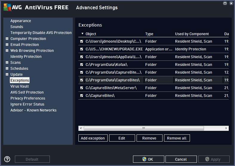This screenshot has height=166, width=235.
Task: Select Identity Protection in the sidebar
Action: pos(26,57)
